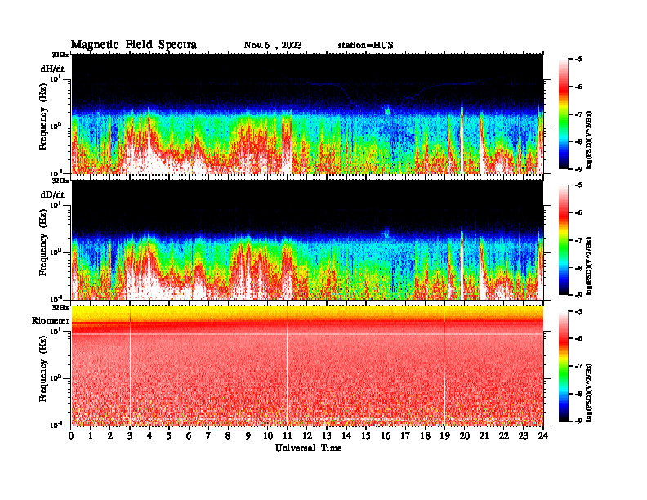Click hour "22" on the Universal Time axis
Image resolution: width=647 pixels, height=500 pixels.
504,435
